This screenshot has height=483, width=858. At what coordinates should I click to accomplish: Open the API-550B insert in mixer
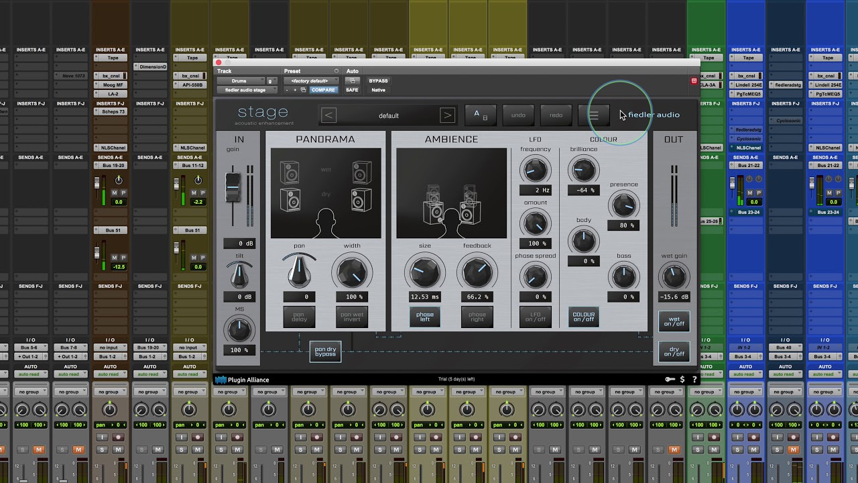point(190,85)
